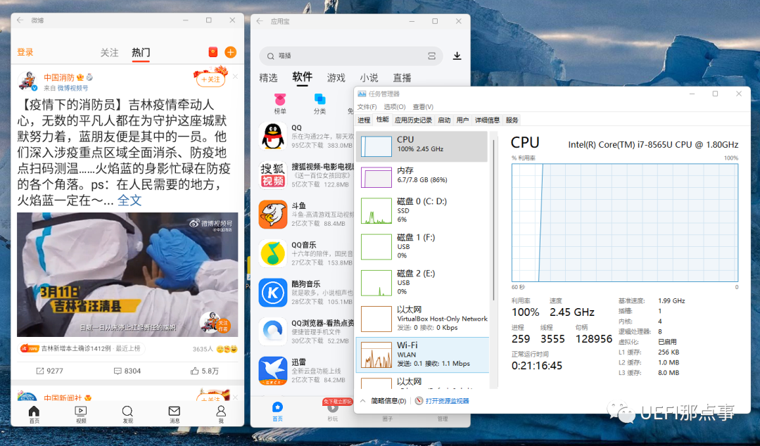Follow 中国消防 with the 关注 button
760x446 pixels.
coord(210,79)
